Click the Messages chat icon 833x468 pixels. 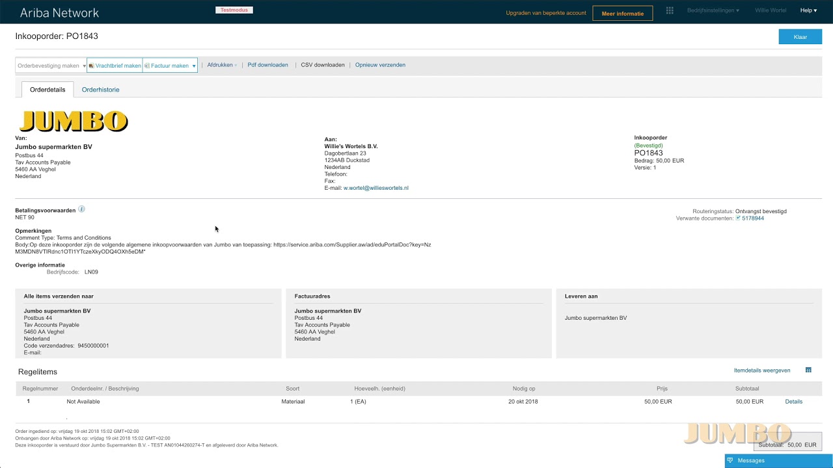tap(731, 460)
